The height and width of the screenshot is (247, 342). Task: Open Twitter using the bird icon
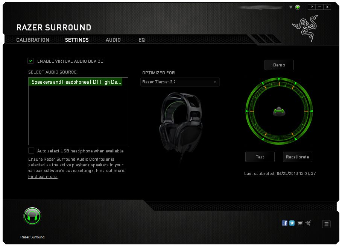click(x=292, y=223)
